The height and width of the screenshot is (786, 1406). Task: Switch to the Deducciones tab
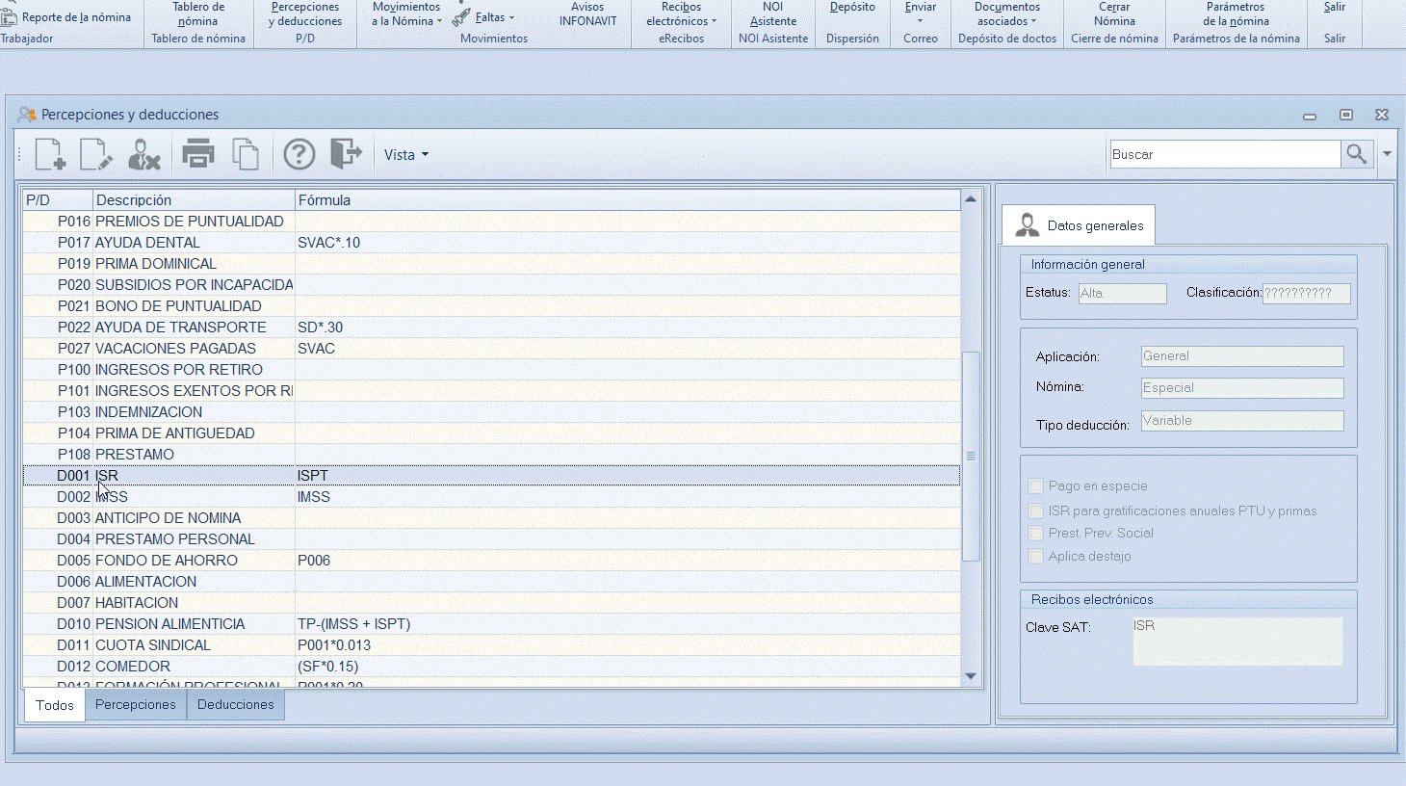(235, 705)
